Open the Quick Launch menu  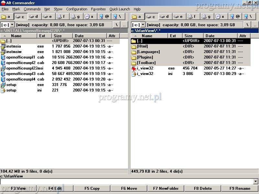point(119,9)
